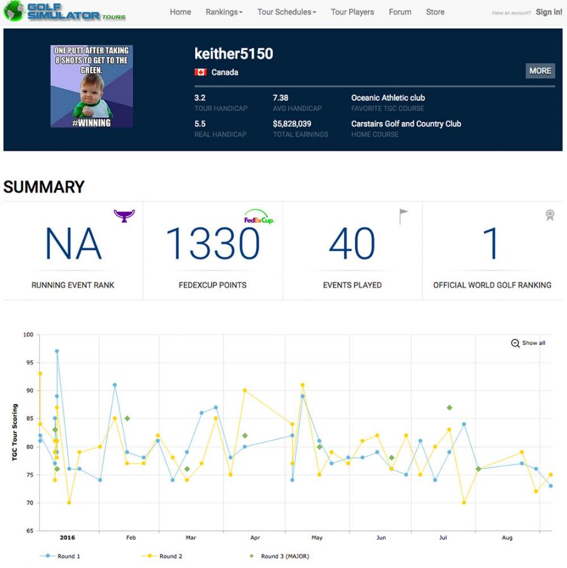The image size is (567, 568).
Task: Expand profile details with MORE button
Action: [x=540, y=71]
